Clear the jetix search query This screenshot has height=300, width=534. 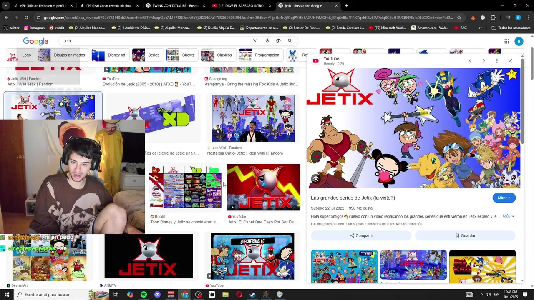[x=254, y=41]
